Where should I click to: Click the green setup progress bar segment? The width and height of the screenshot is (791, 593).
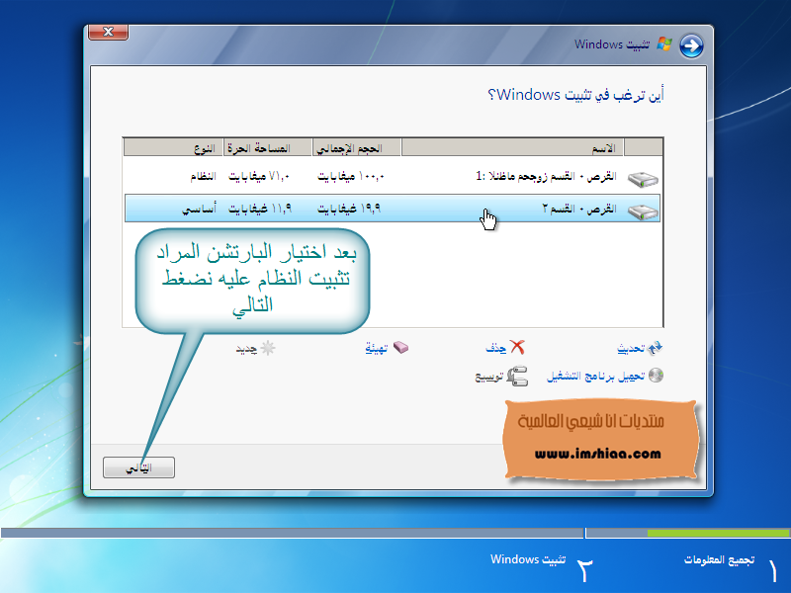point(719,533)
